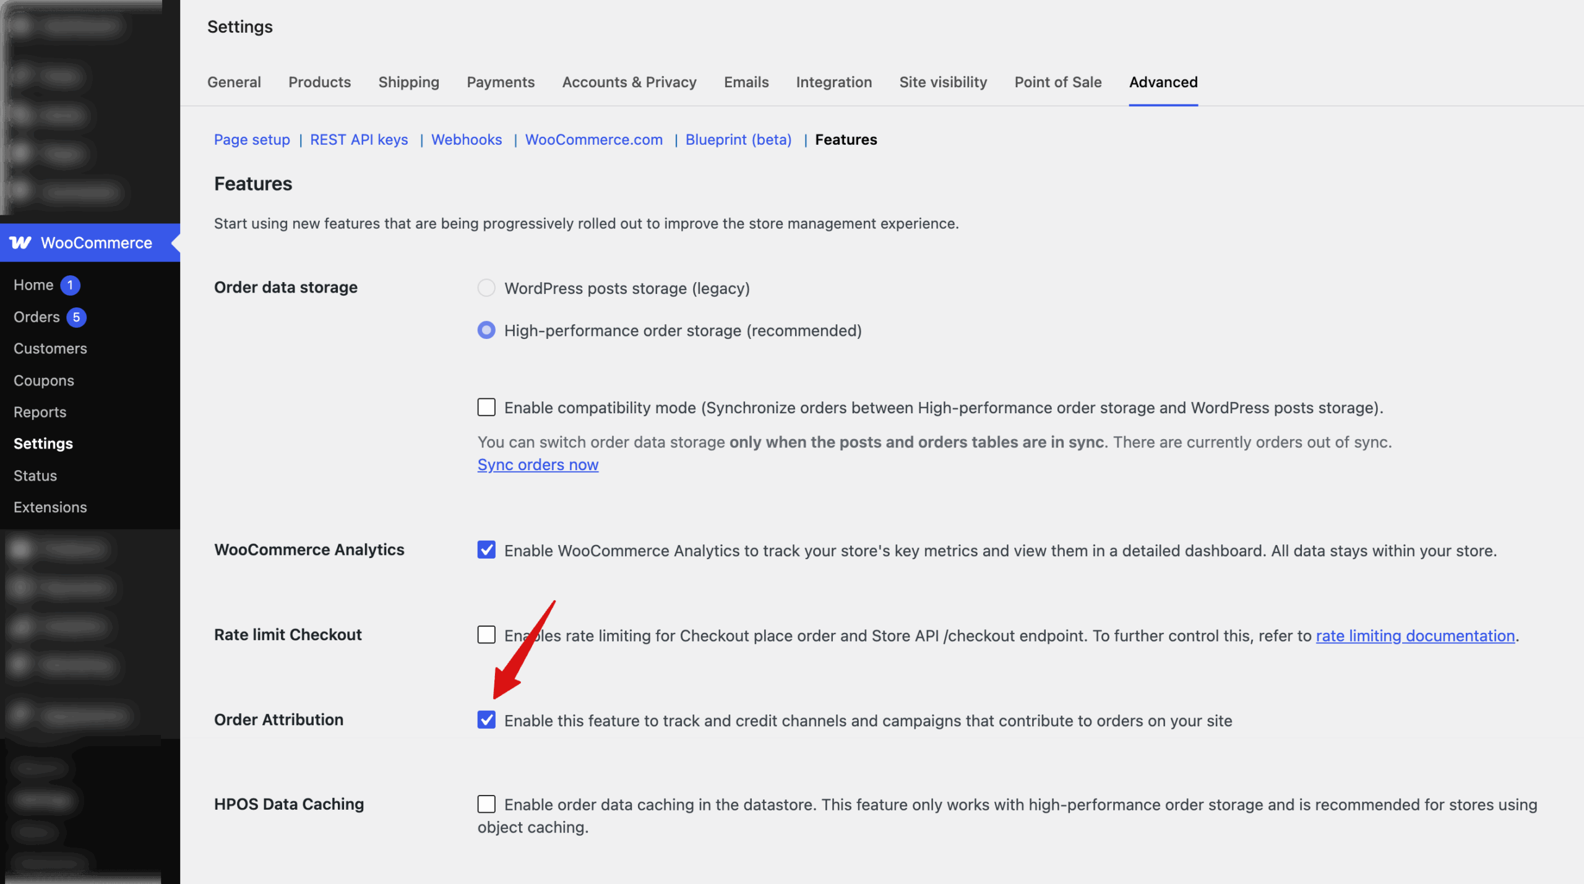Viewport: 1584px width, 884px height.
Task: Switch to the Products settings tab
Action: 319,82
